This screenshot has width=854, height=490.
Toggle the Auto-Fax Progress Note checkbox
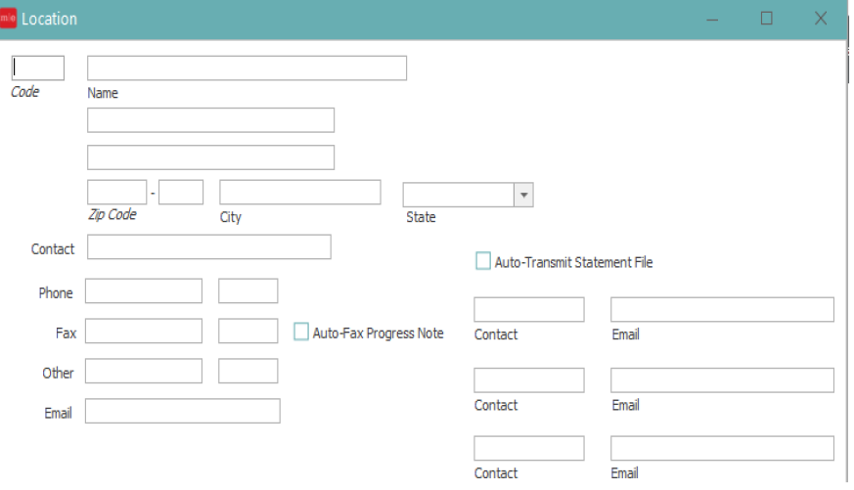tap(301, 333)
